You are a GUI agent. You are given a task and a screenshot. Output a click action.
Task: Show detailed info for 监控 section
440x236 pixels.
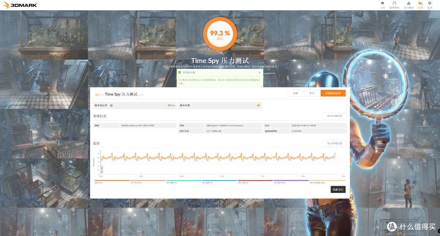click(x=334, y=143)
